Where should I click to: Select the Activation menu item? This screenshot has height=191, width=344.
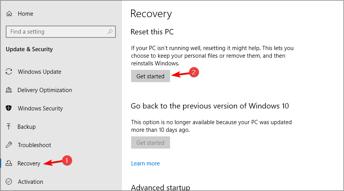tap(31, 181)
